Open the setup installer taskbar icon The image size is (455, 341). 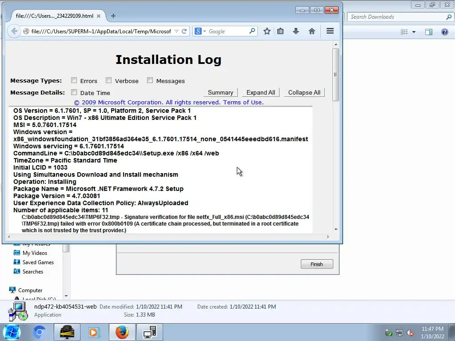click(x=150, y=332)
